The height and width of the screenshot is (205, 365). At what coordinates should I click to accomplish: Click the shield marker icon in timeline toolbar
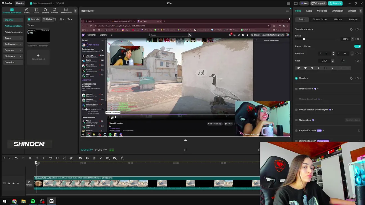(57, 158)
